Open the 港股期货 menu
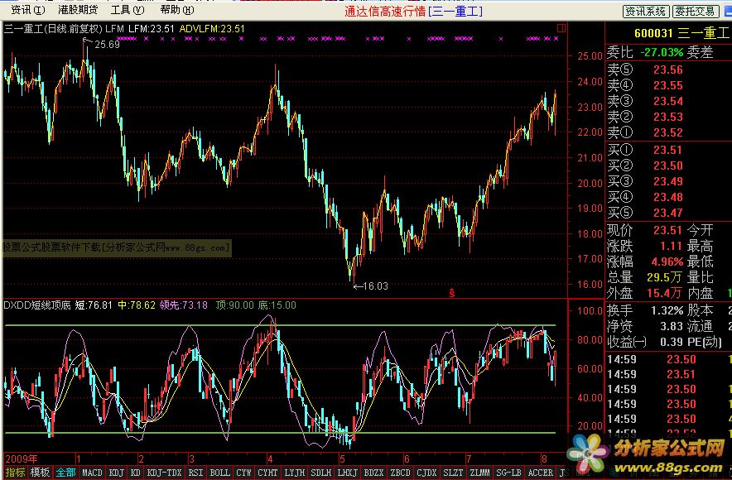 click(x=78, y=10)
